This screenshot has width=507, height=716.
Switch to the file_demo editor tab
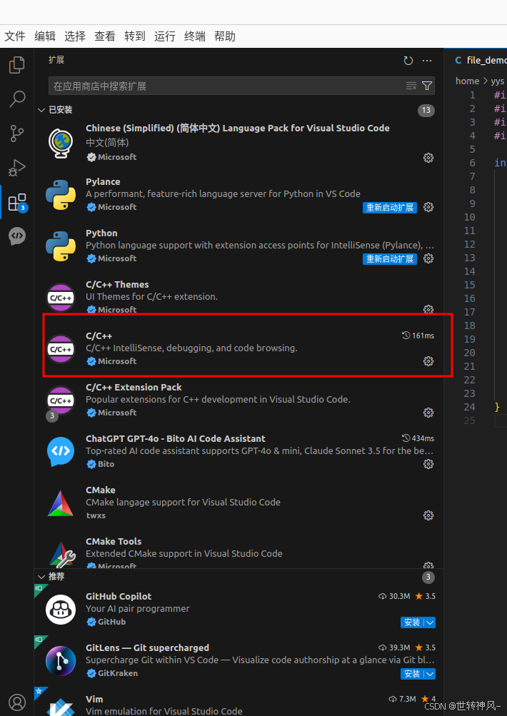click(477, 60)
